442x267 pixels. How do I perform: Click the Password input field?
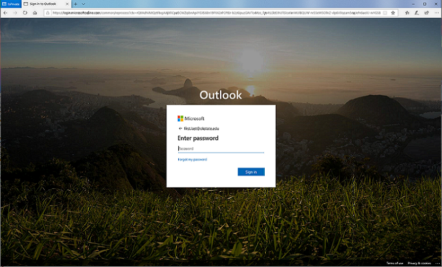(x=221, y=148)
